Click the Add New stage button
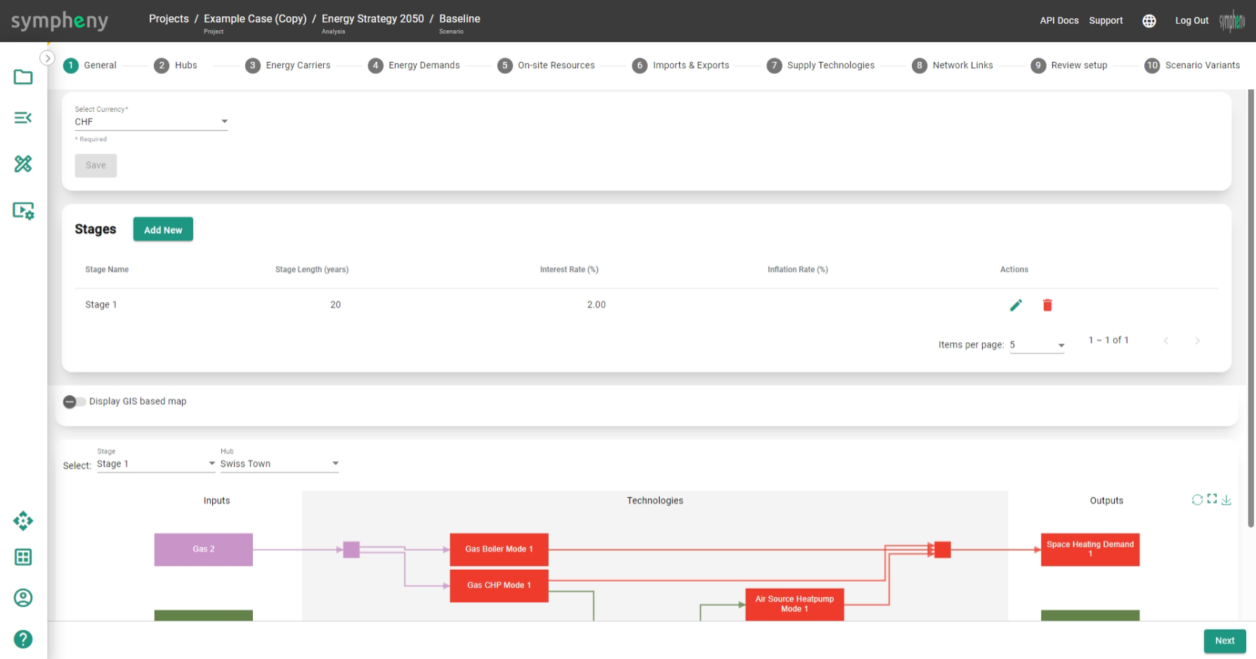This screenshot has height=659, width=1256. coord(163,230)
